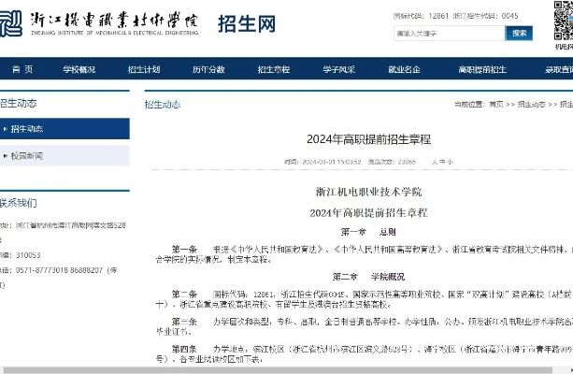Click the QR code image at top right

tap(562, 19)
